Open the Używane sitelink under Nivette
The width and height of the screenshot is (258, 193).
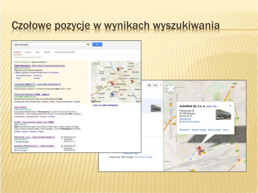coord(33,131)
